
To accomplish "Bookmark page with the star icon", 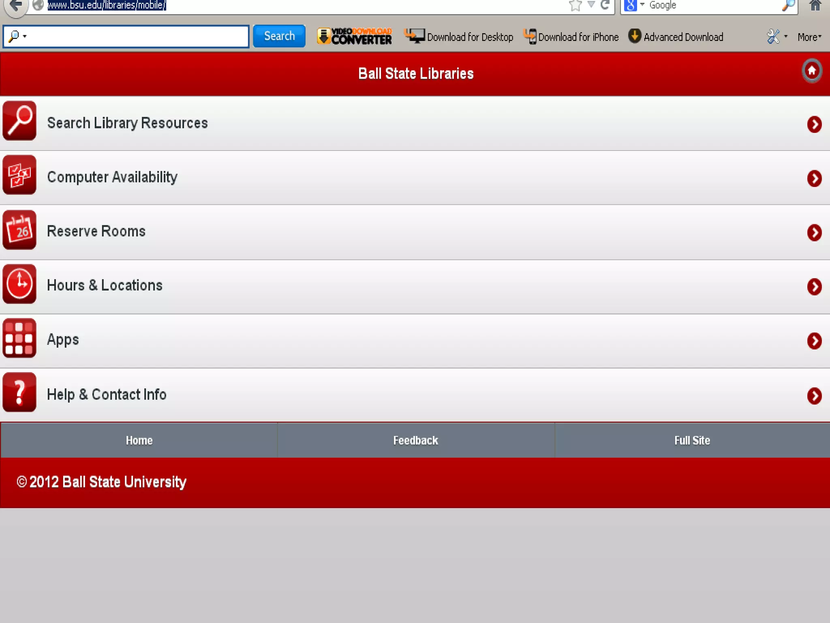I will (575, 5).
